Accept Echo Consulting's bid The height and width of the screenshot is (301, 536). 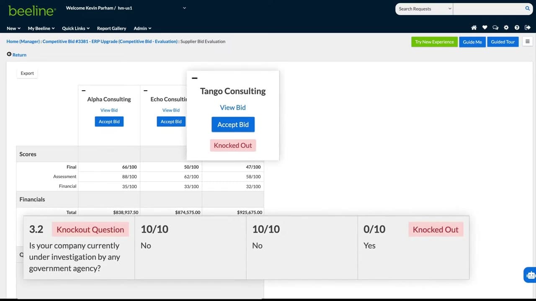tap(171, 122)
